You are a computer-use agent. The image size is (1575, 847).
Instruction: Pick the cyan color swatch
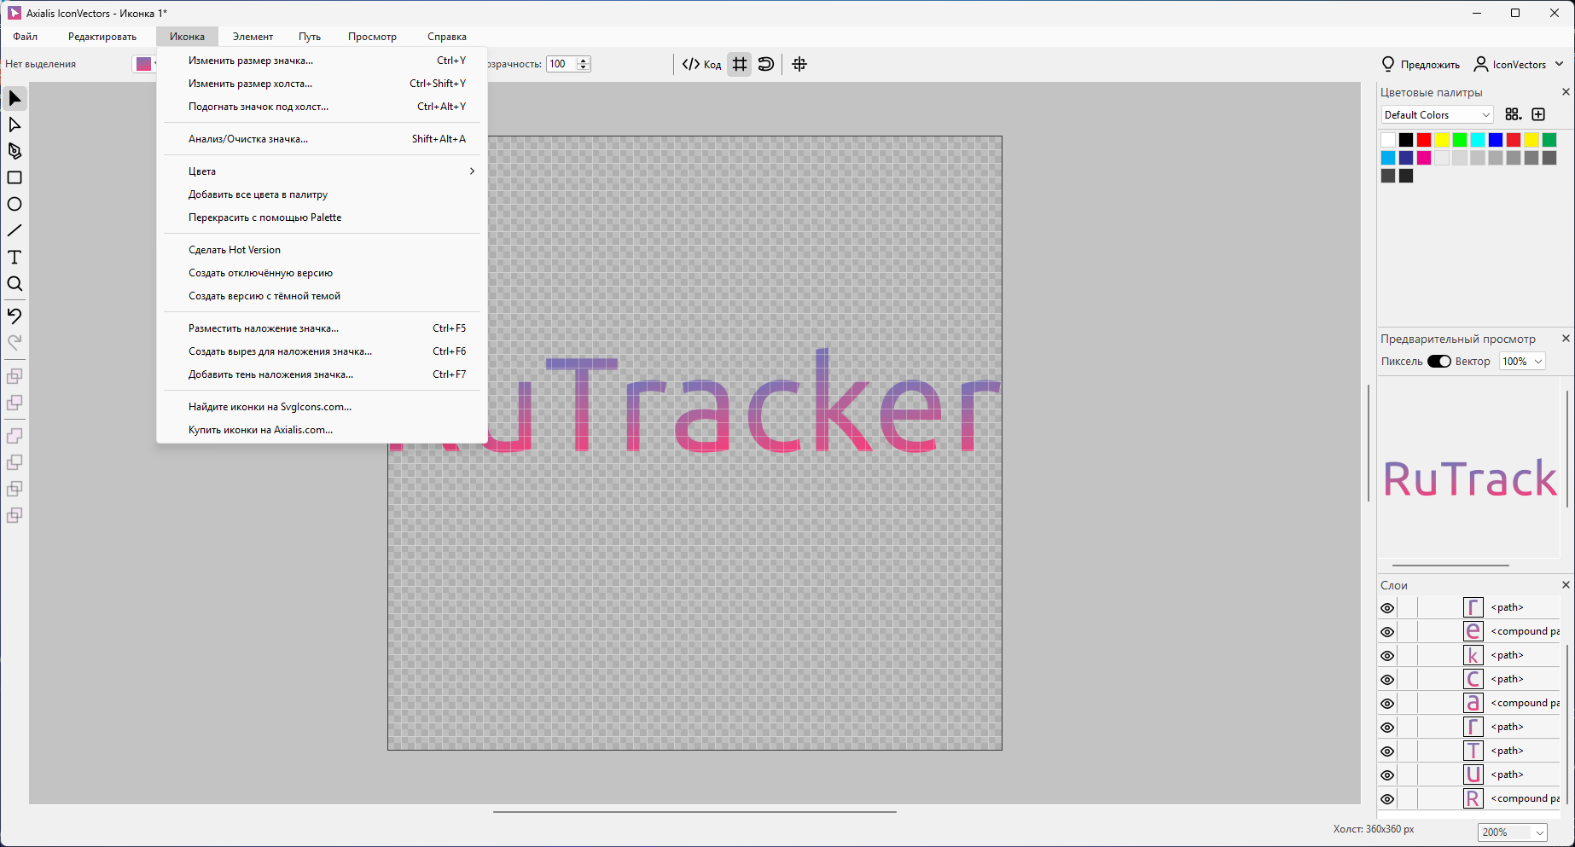[x=1478, y=140]
